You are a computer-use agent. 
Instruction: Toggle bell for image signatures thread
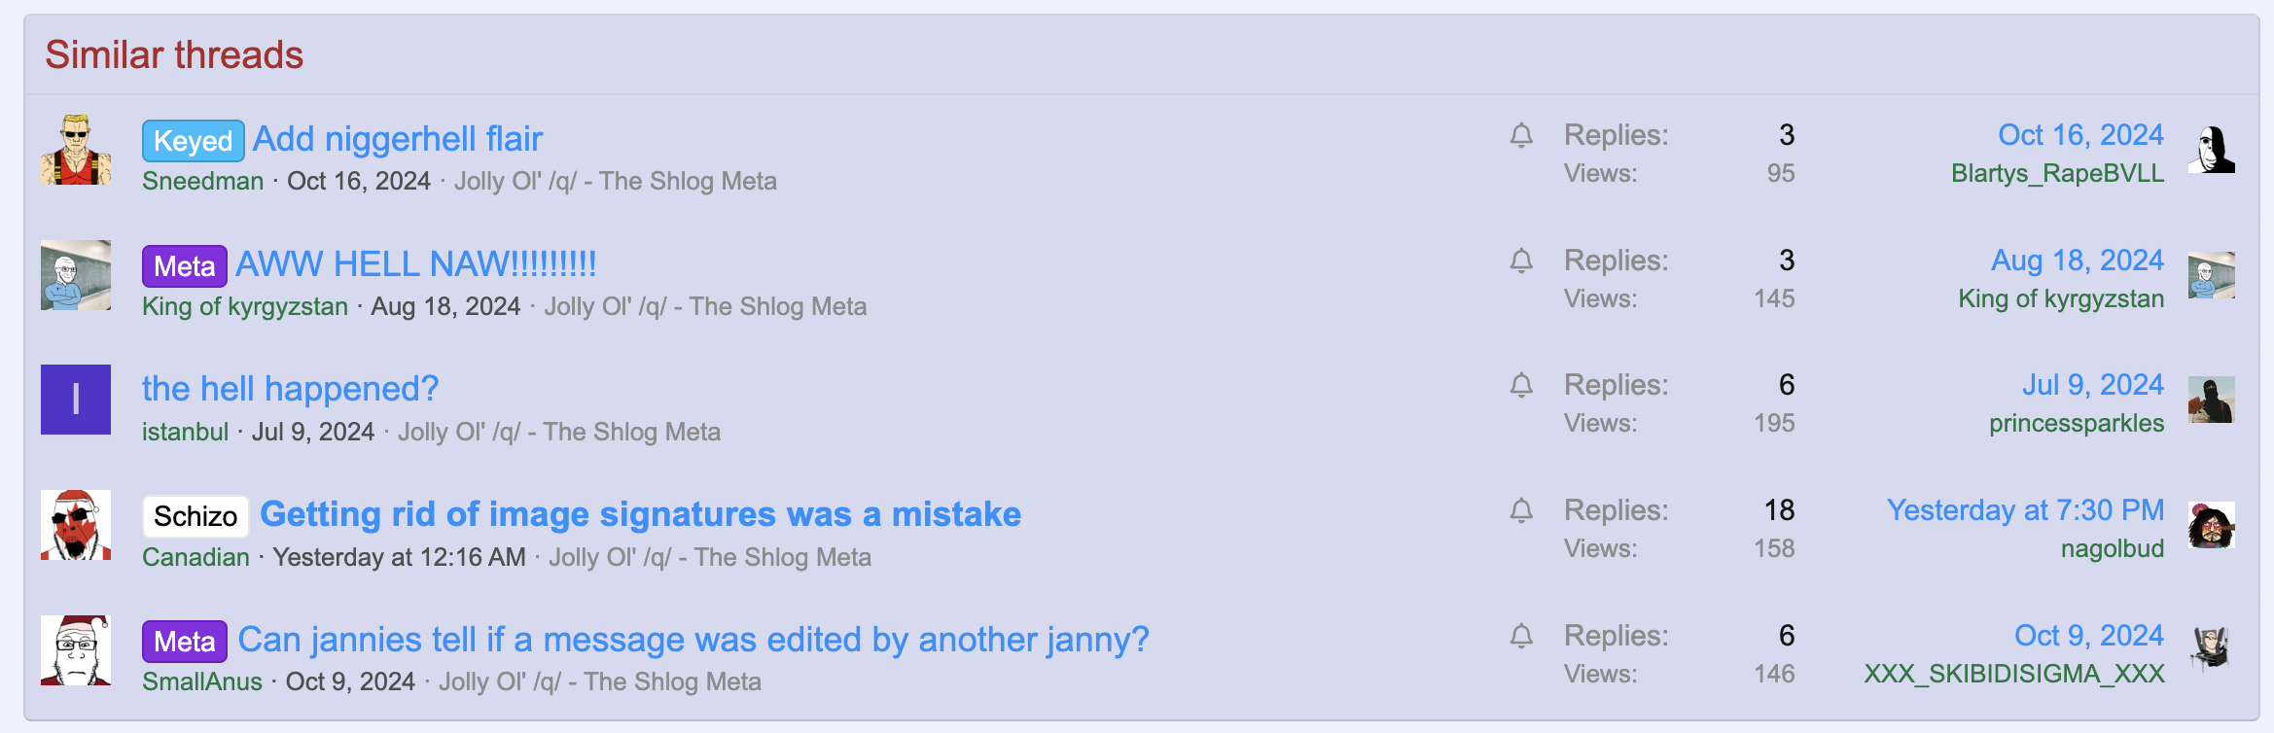click(x=1521, y=510)
